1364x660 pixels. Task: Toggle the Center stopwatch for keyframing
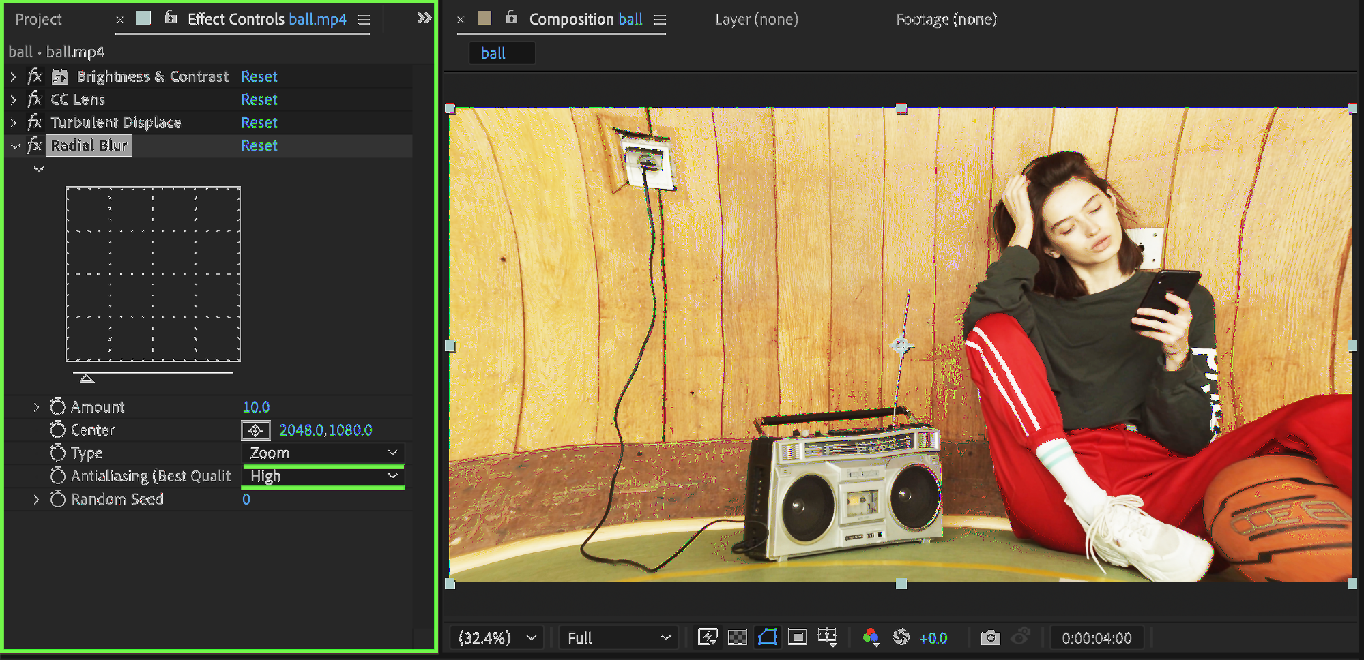coord(58,430)
